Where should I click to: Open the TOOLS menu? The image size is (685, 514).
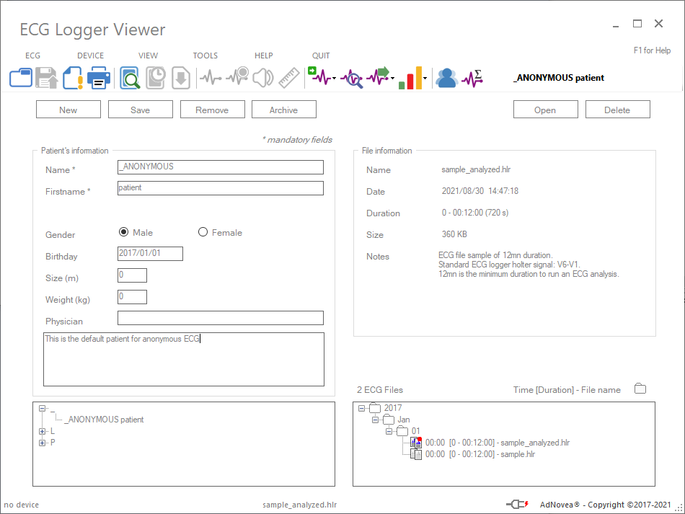pos(205,56)
